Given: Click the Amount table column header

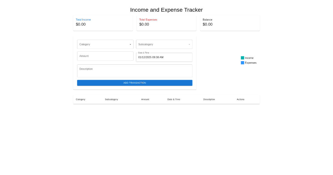Looking at the screenshot, I should (x=145, y=99).
